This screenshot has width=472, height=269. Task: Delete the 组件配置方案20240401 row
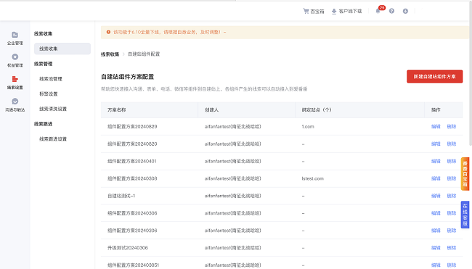[451, 161]
